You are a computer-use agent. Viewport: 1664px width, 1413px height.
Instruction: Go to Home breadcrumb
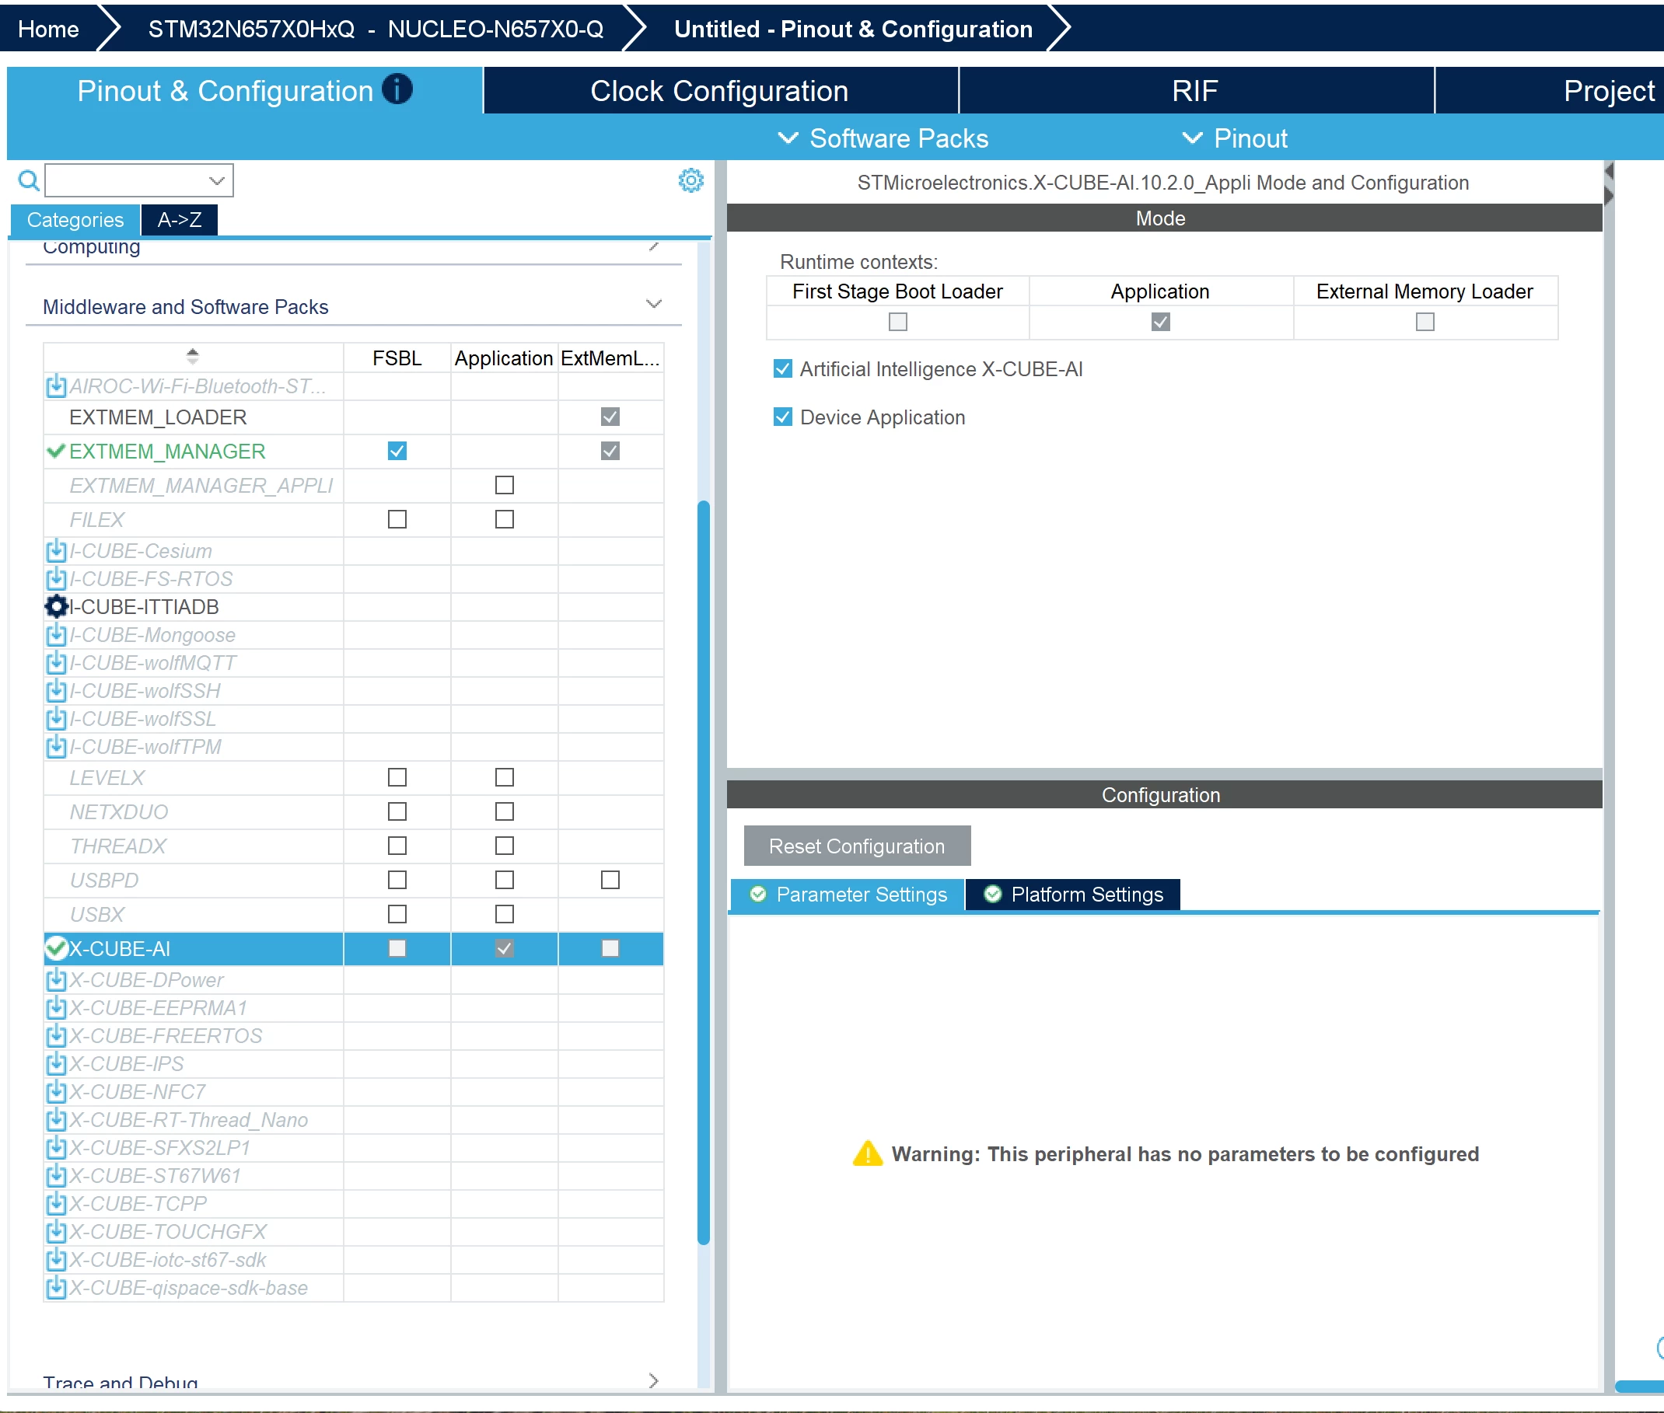(48, 29)
